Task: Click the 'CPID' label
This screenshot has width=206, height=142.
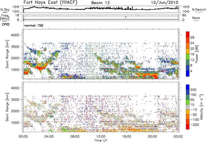Action: [6, 24]
